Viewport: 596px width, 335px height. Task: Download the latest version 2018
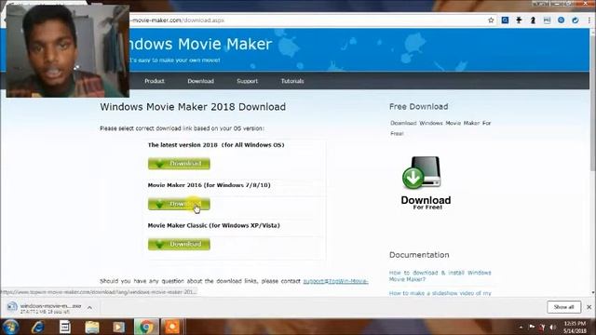179,164
